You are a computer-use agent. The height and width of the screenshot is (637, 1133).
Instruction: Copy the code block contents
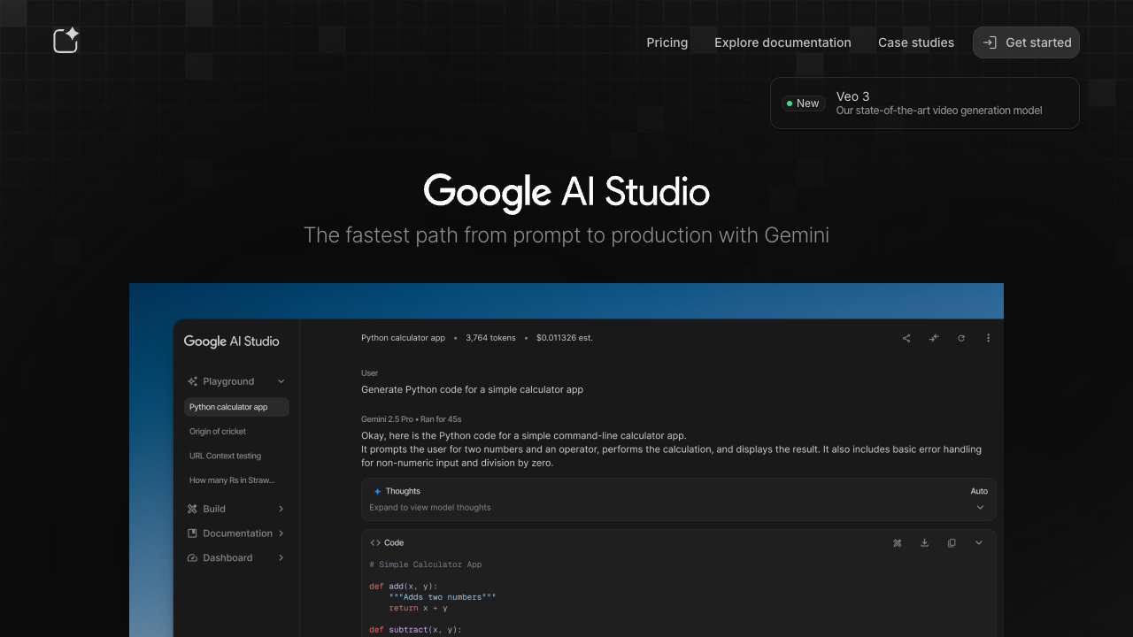click(952, 543)
